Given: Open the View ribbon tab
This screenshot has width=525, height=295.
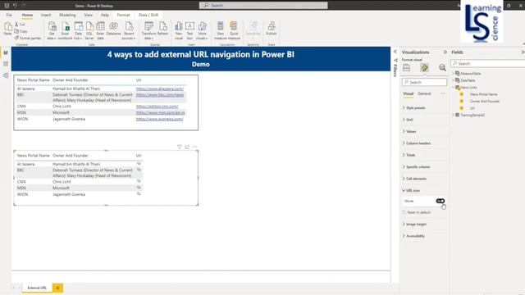Looking at the screenshot, I should (x=88, y=15).
